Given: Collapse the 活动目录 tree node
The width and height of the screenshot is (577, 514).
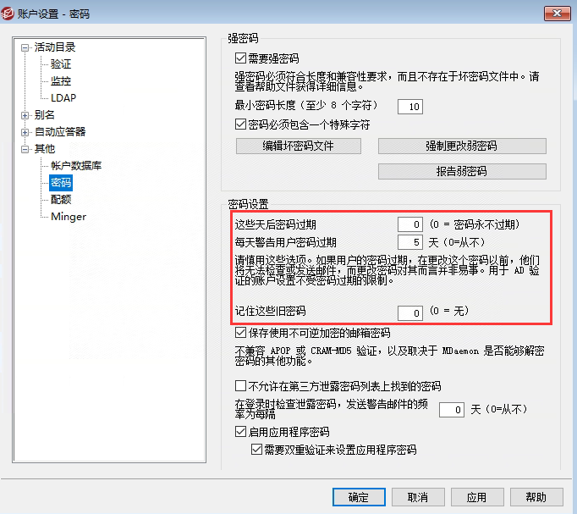Looking at the screenshot, I should (x=25, y=47).
